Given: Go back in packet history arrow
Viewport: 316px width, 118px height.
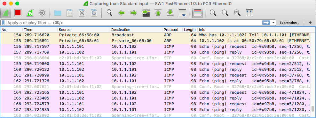Looking at the screenshot, I should 122,13.
